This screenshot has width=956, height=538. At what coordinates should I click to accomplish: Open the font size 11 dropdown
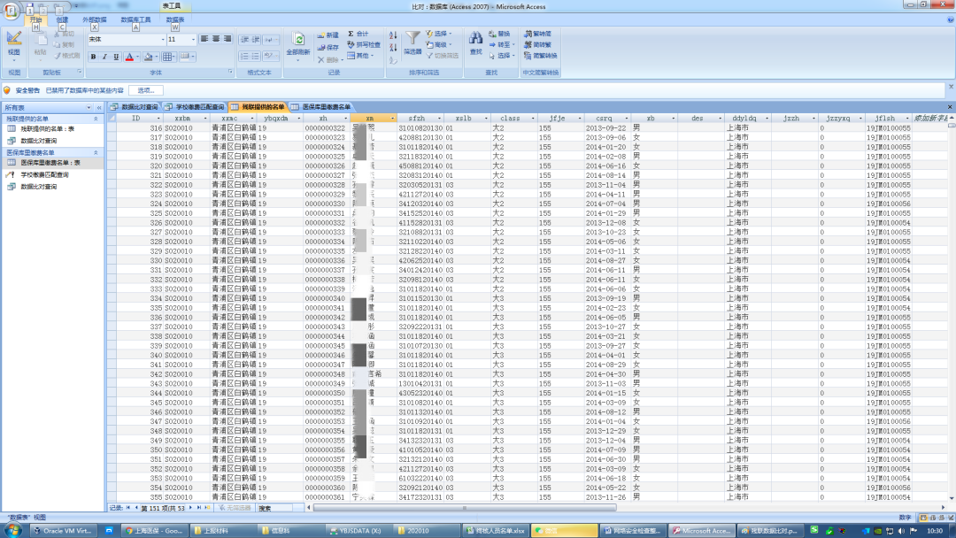point(194,40)
